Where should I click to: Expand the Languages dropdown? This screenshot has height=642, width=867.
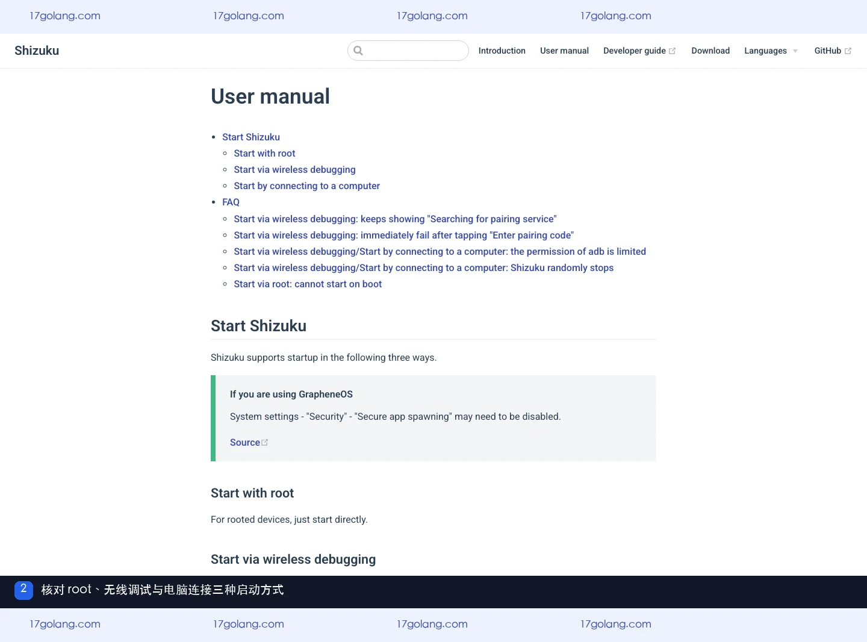[x=771, y=51]
